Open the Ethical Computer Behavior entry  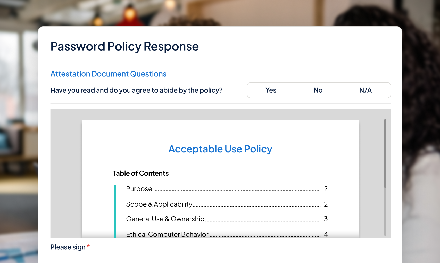click(x=167, y=234)
